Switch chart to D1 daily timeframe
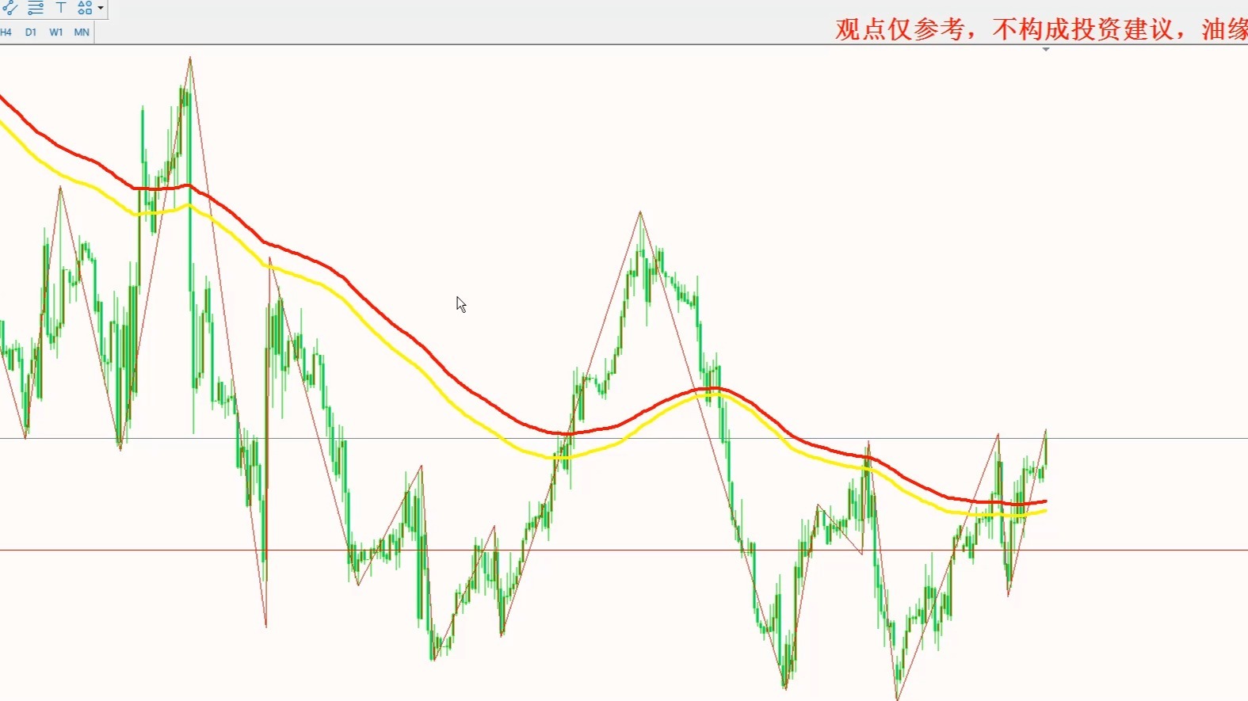 [31, 32]
